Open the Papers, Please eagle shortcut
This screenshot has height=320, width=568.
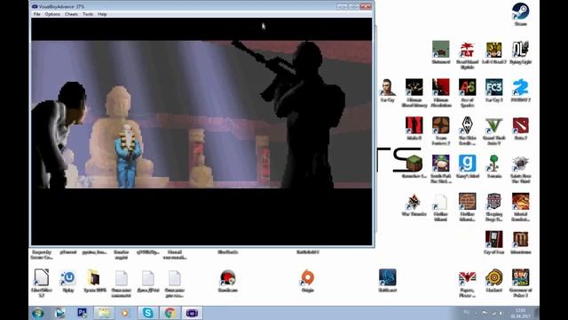click(x=468, y=284)
